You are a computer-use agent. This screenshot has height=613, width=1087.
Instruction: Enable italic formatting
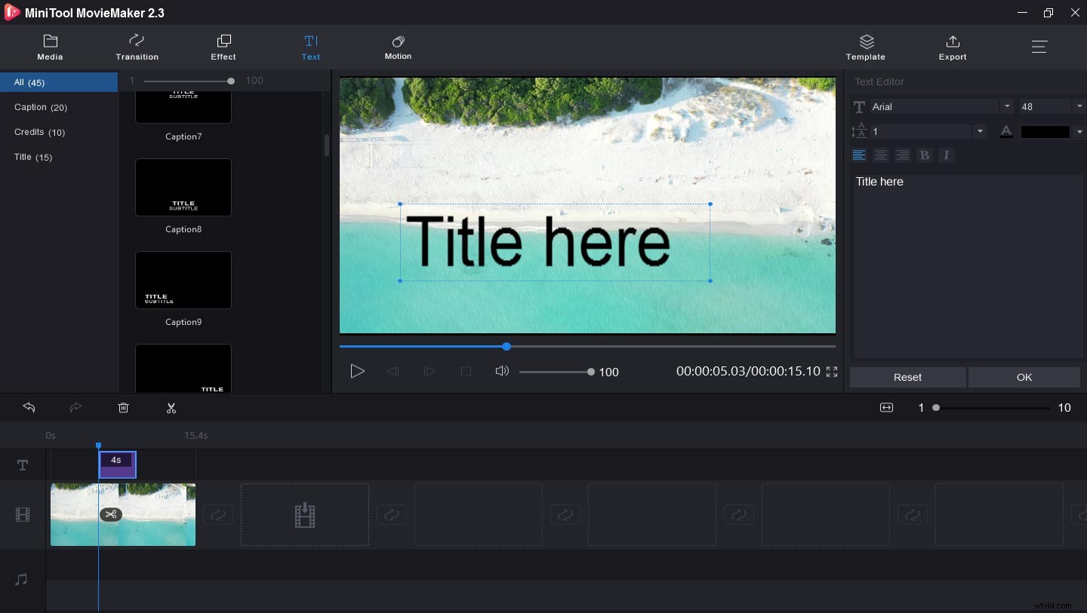point(947,155)
